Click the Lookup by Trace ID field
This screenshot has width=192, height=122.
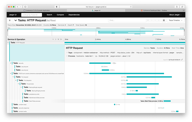(32, 15)
